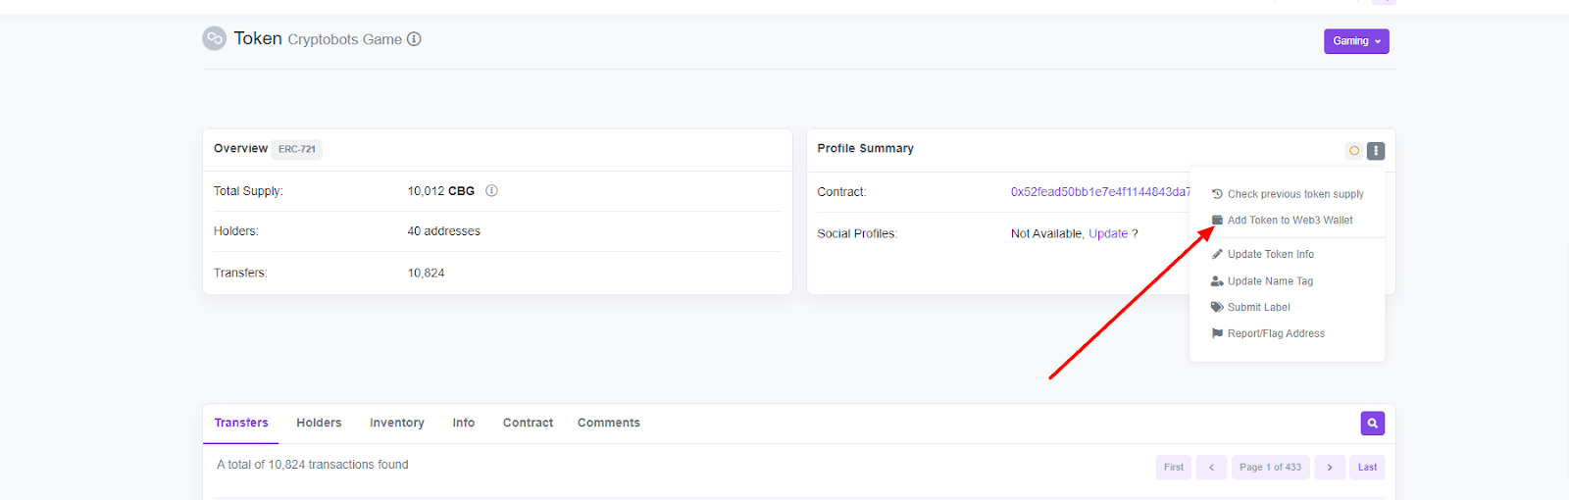
Task: Click the Update link for Social Profiles
Action: click(1108, 233)
